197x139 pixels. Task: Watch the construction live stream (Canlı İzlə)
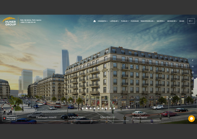pos(9,118)
